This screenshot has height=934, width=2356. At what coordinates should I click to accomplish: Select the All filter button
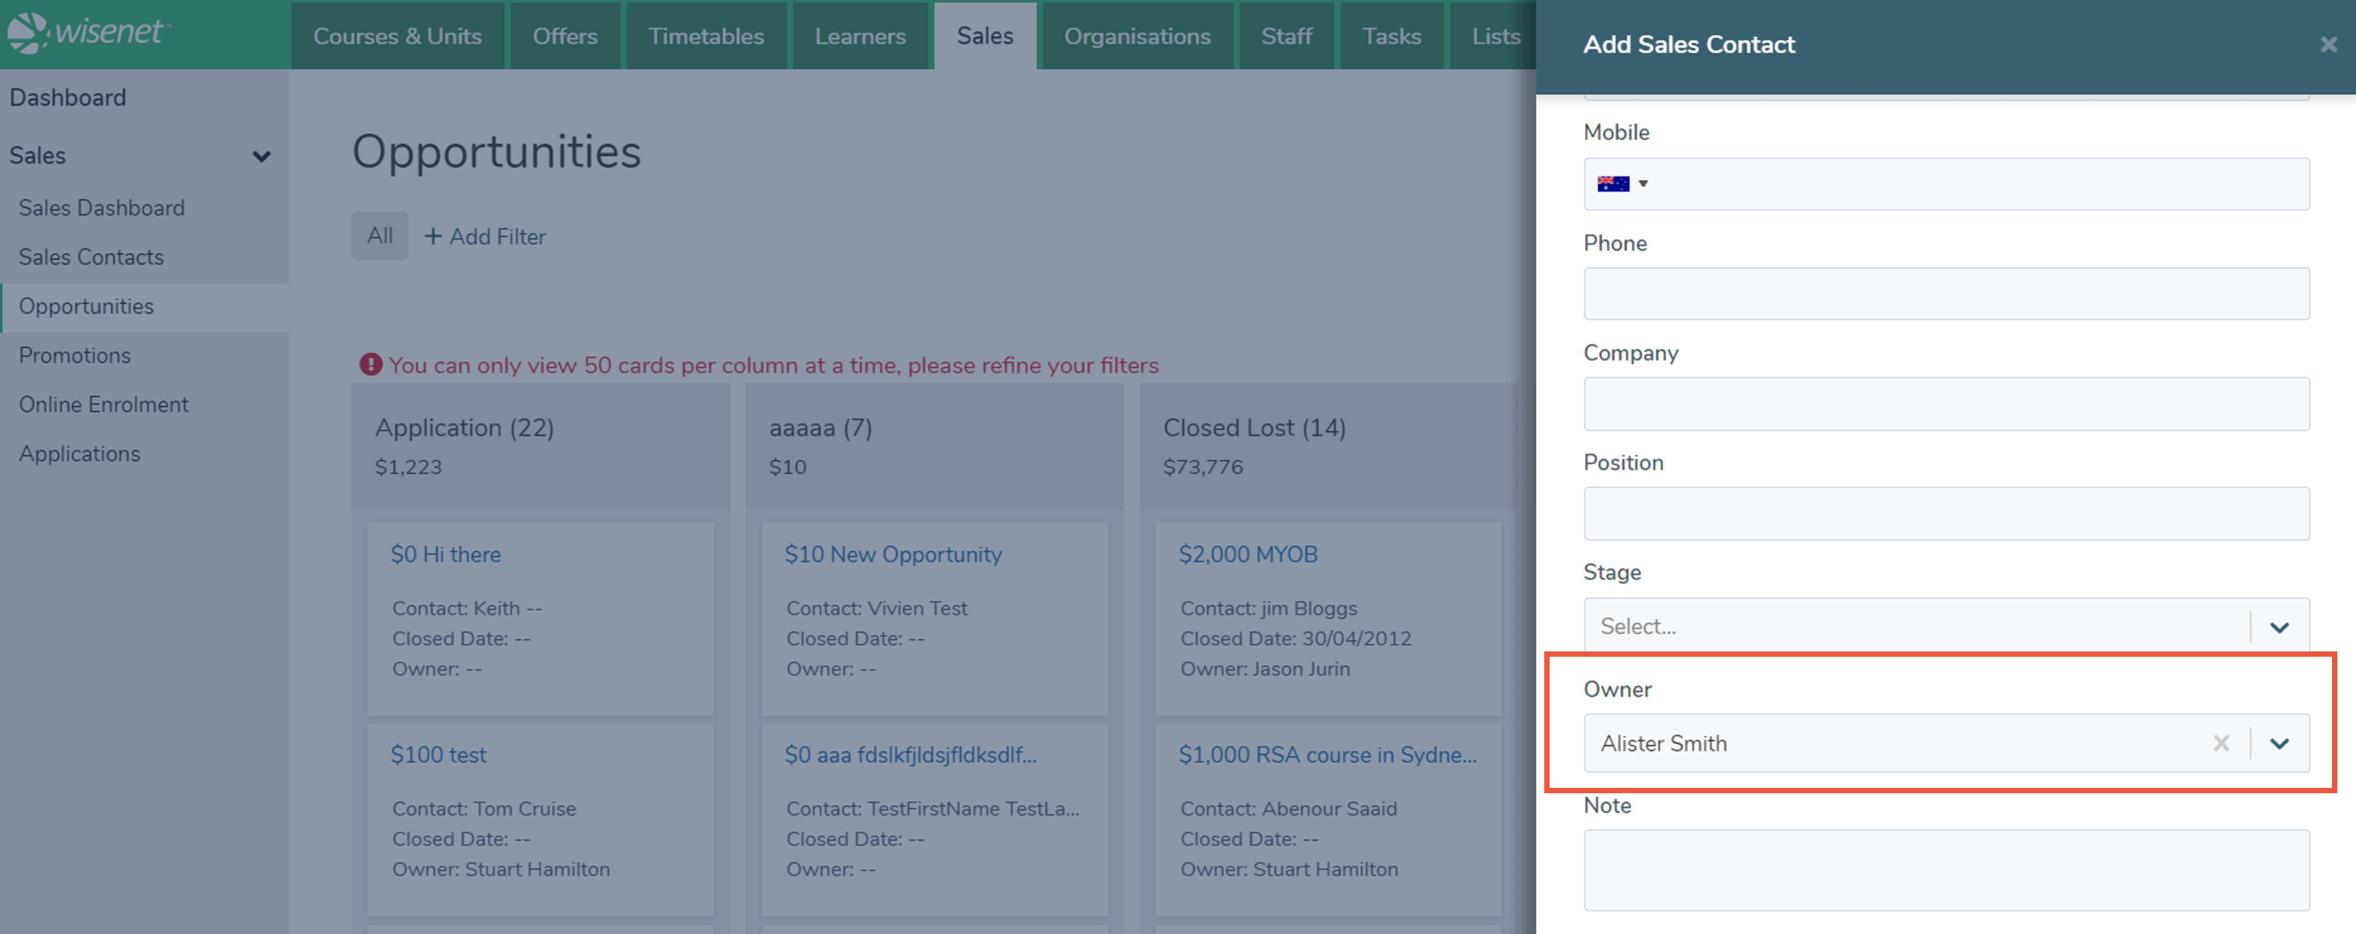coord(380,236)
